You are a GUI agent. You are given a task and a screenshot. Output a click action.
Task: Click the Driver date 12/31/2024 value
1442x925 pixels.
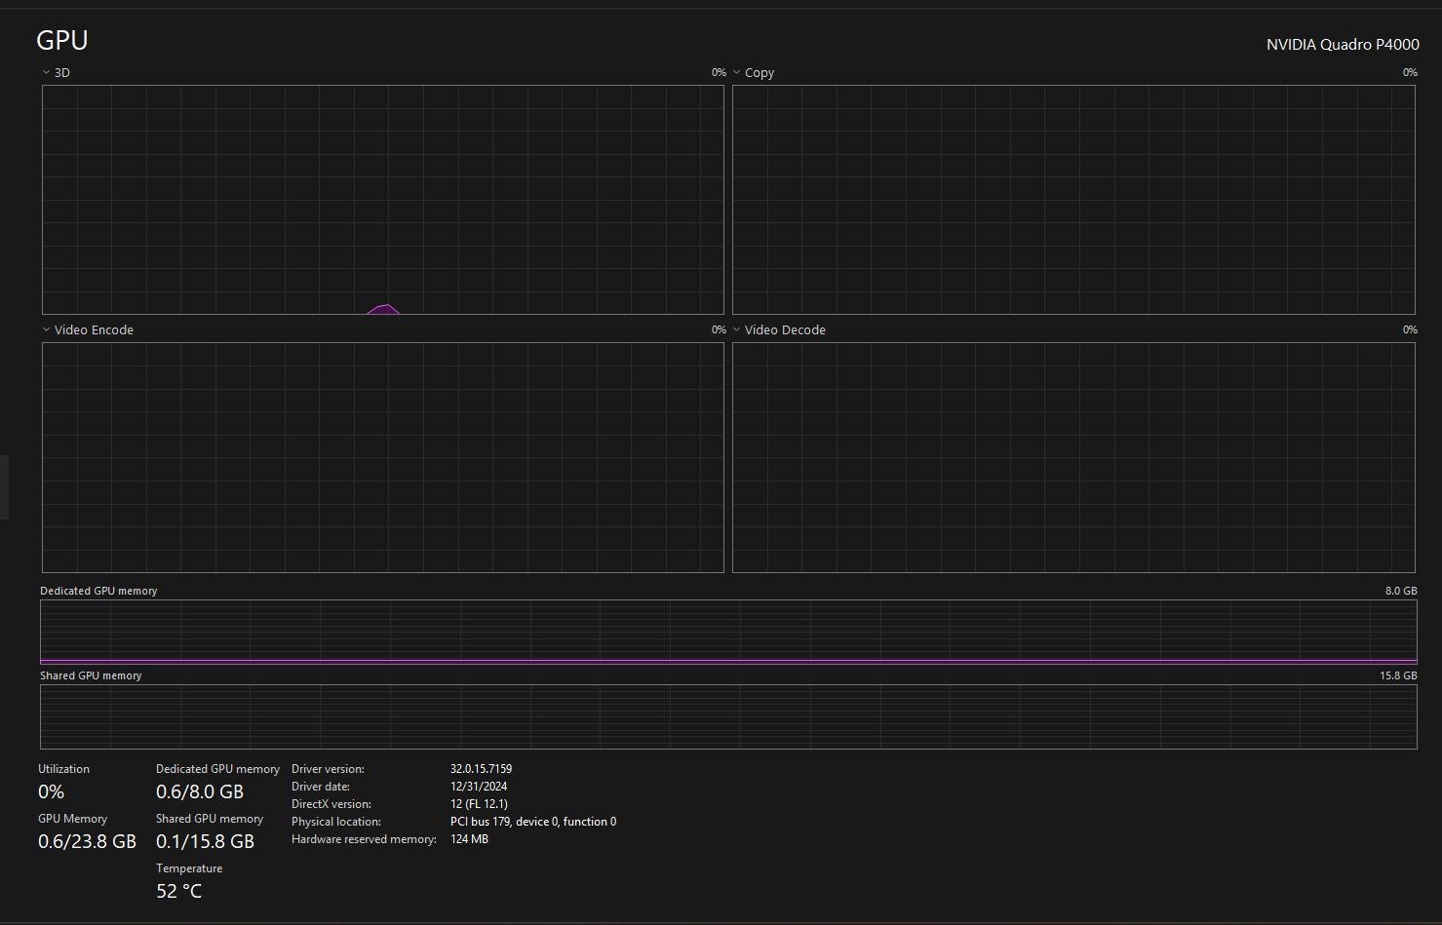pyautogui.click(x=479, y=787)
